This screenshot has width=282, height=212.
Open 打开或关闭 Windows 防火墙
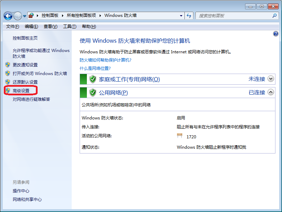40,73
